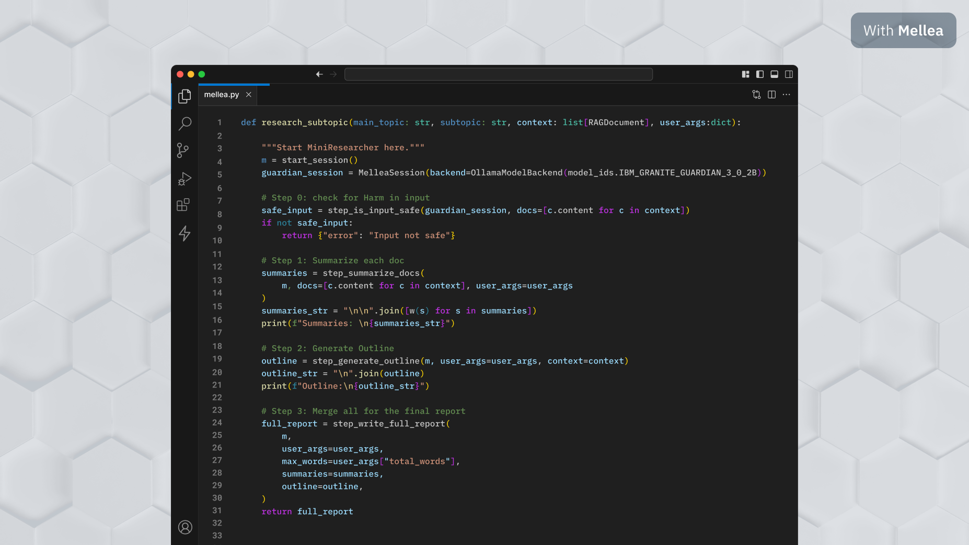
Task: Open the Extensions view
Action: (x=183, y=205)
